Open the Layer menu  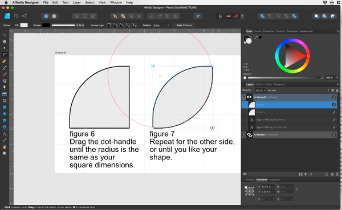(x=76, y=2)
